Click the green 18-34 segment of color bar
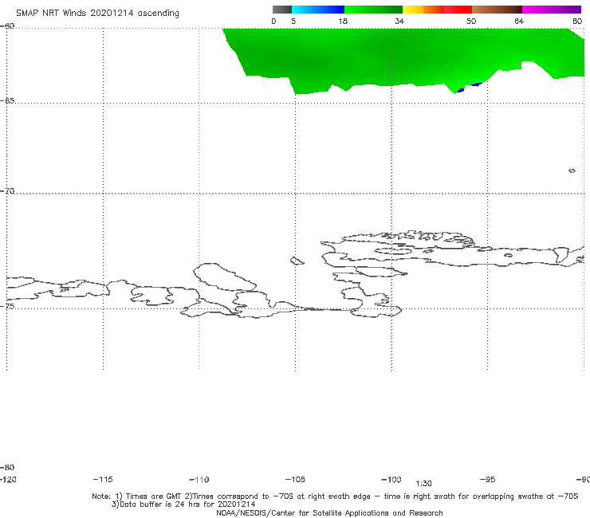The image size is (590, 518). [373, 10]
